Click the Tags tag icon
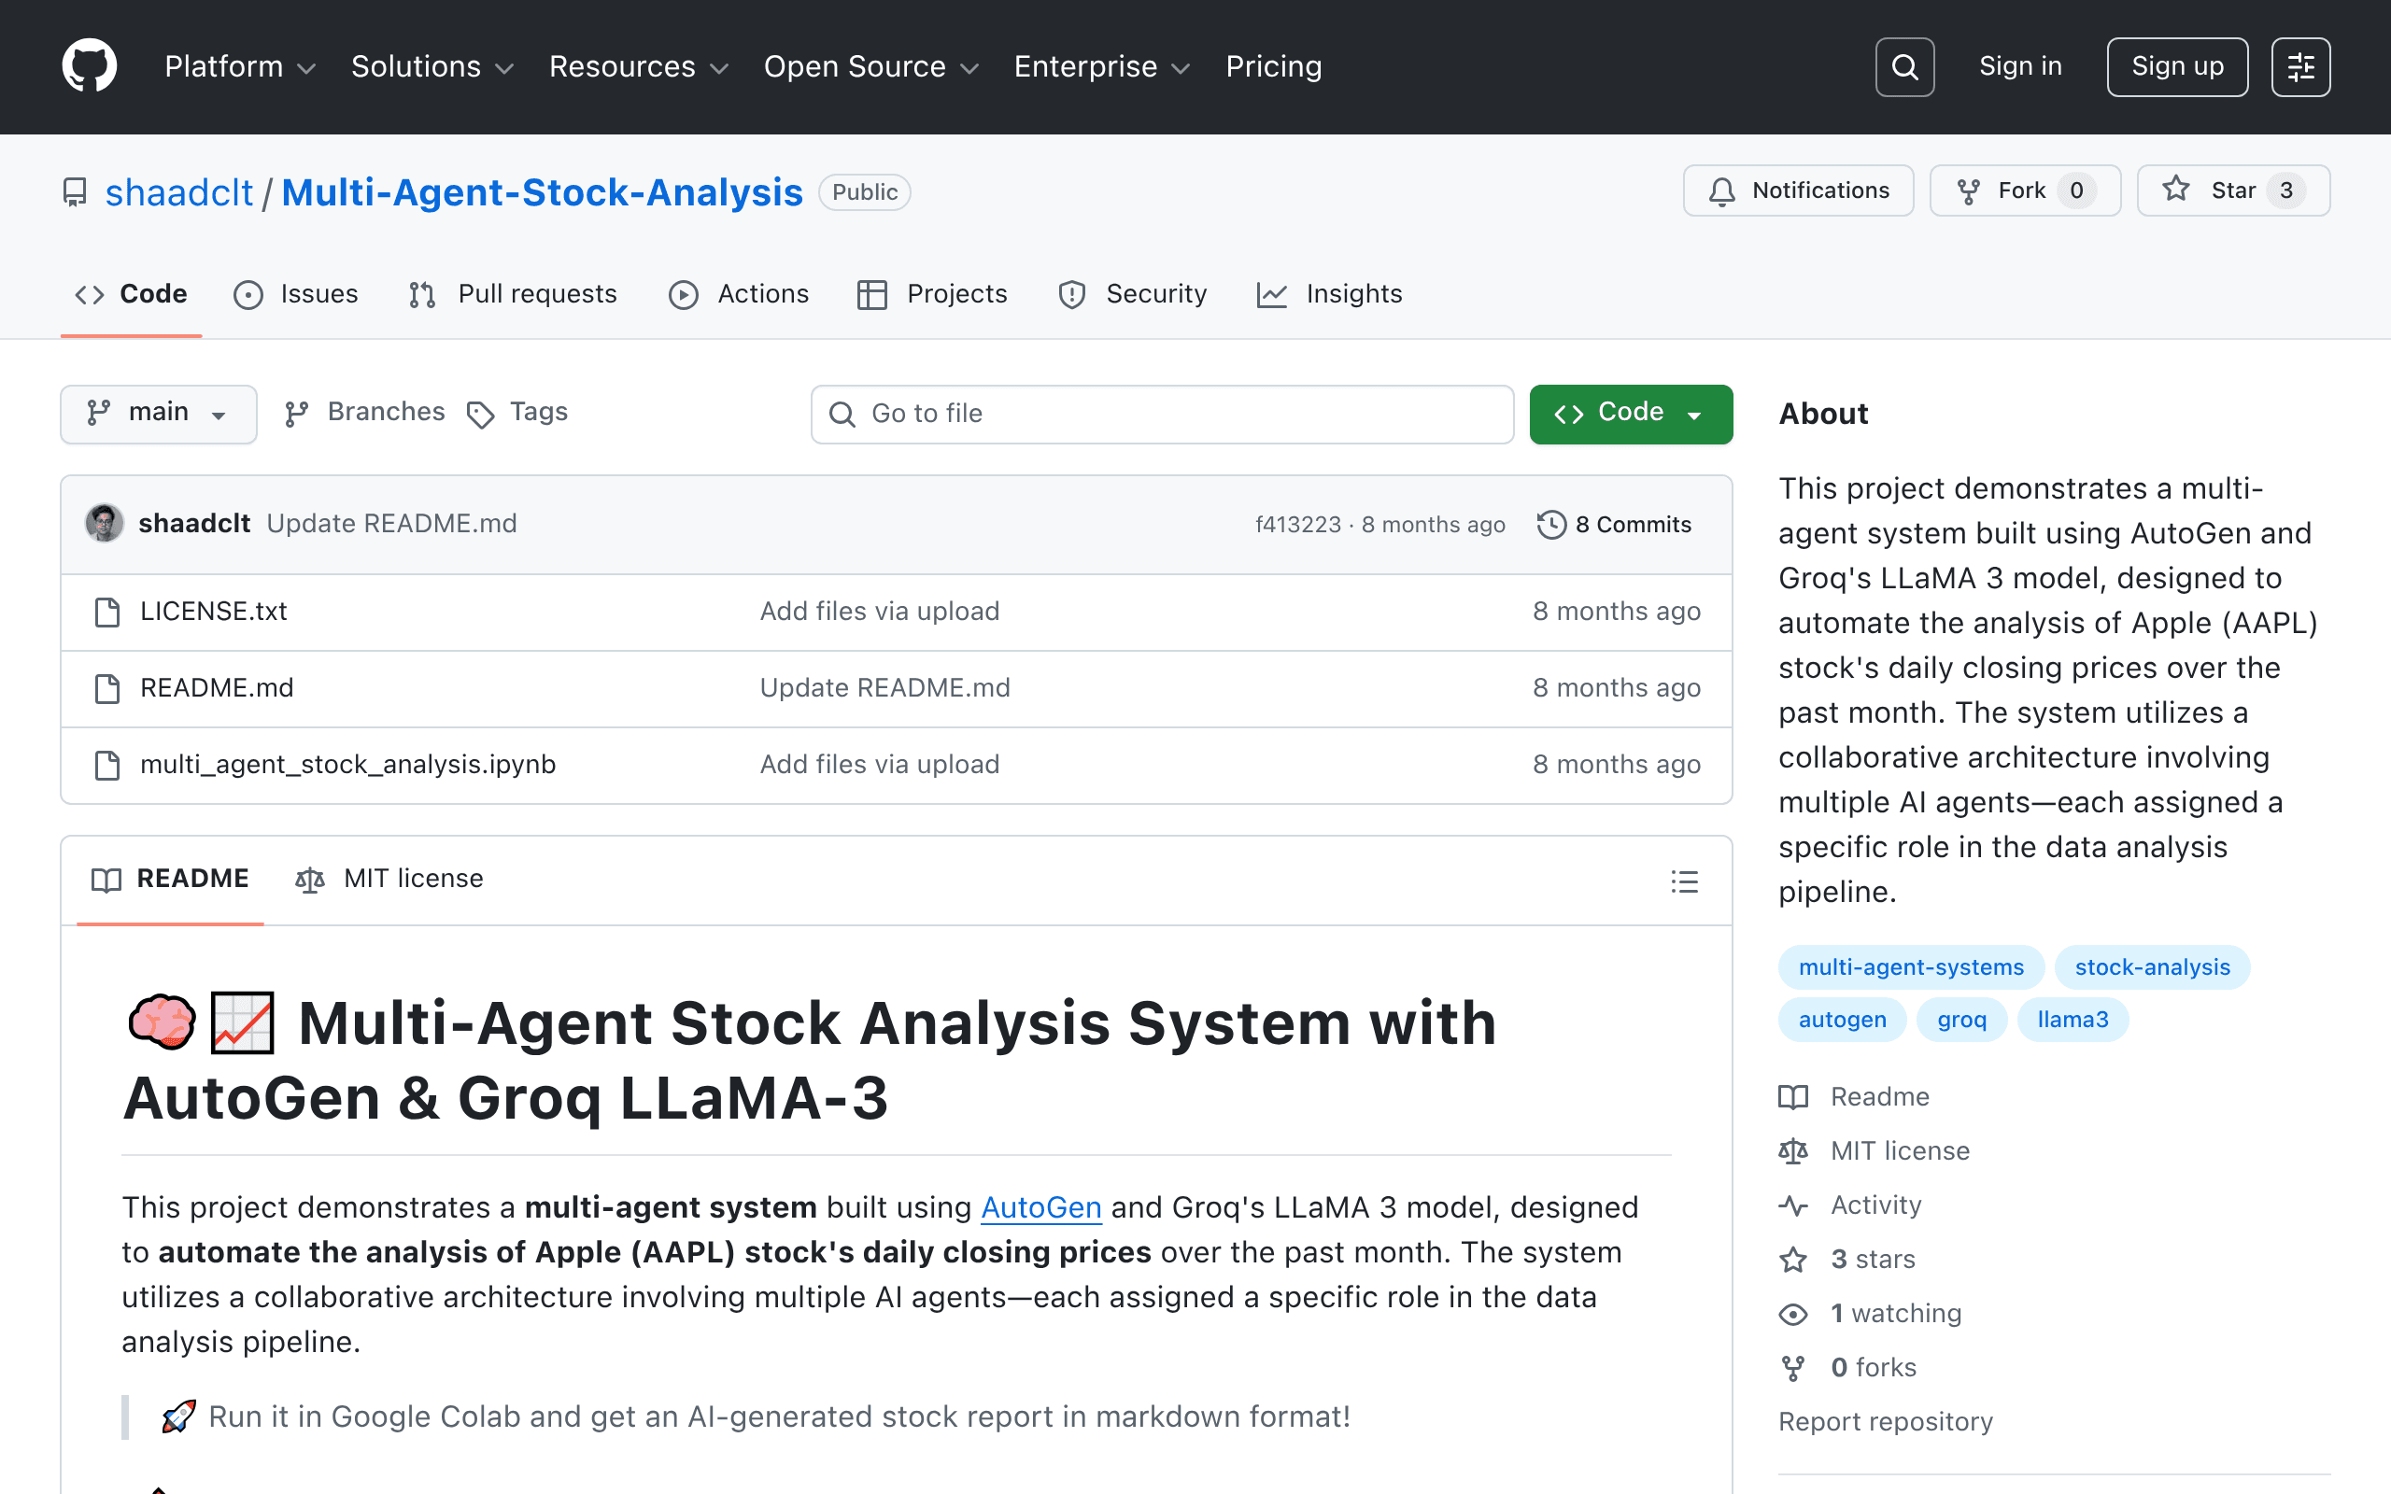This screenshot has width=2391, height=1494. coord(480,414)
